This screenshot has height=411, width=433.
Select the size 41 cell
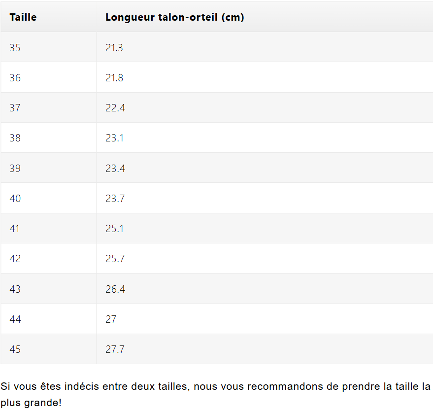pyautogui.click(x=15, y=229)
